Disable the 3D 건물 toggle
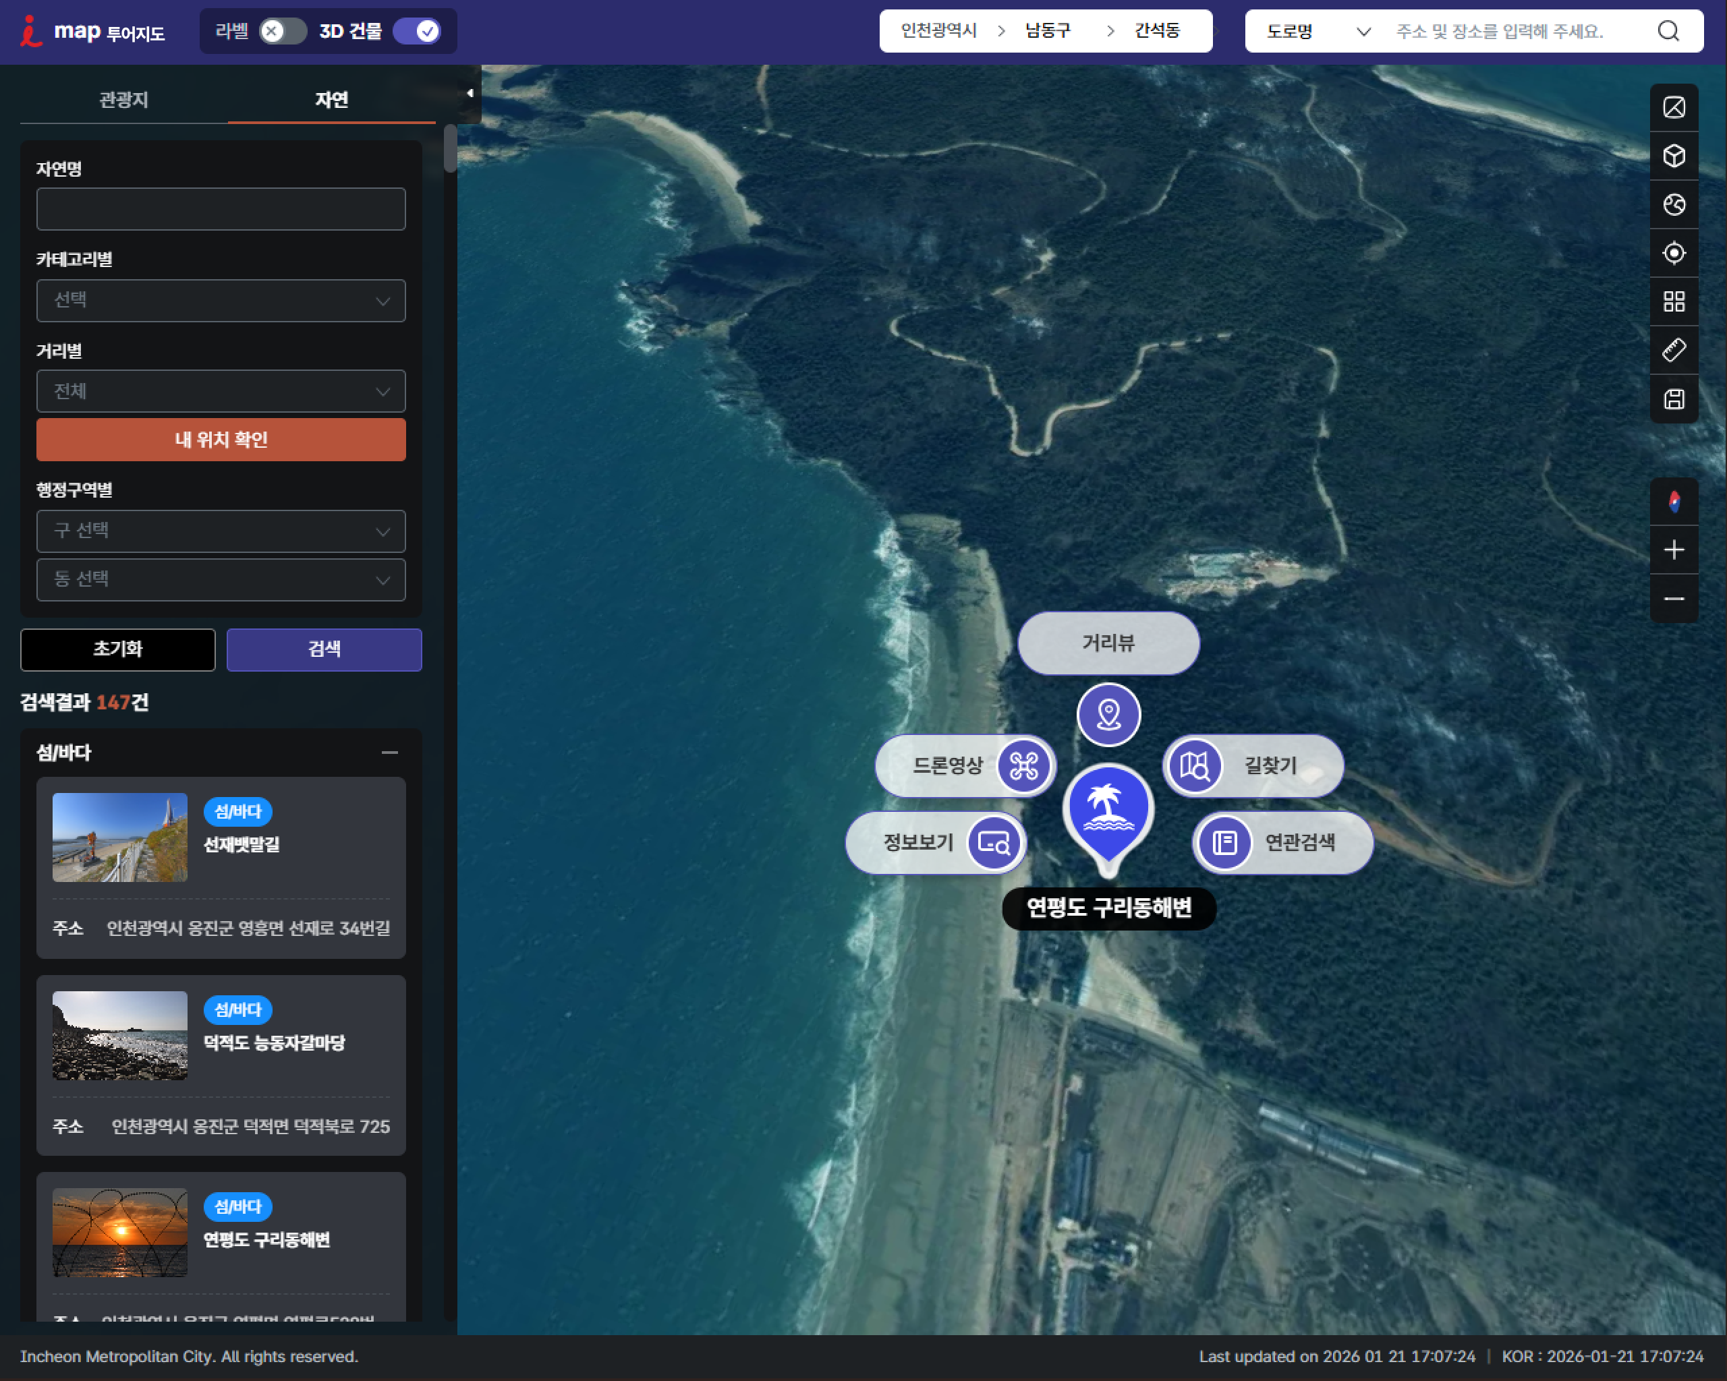 coord(418,31)
